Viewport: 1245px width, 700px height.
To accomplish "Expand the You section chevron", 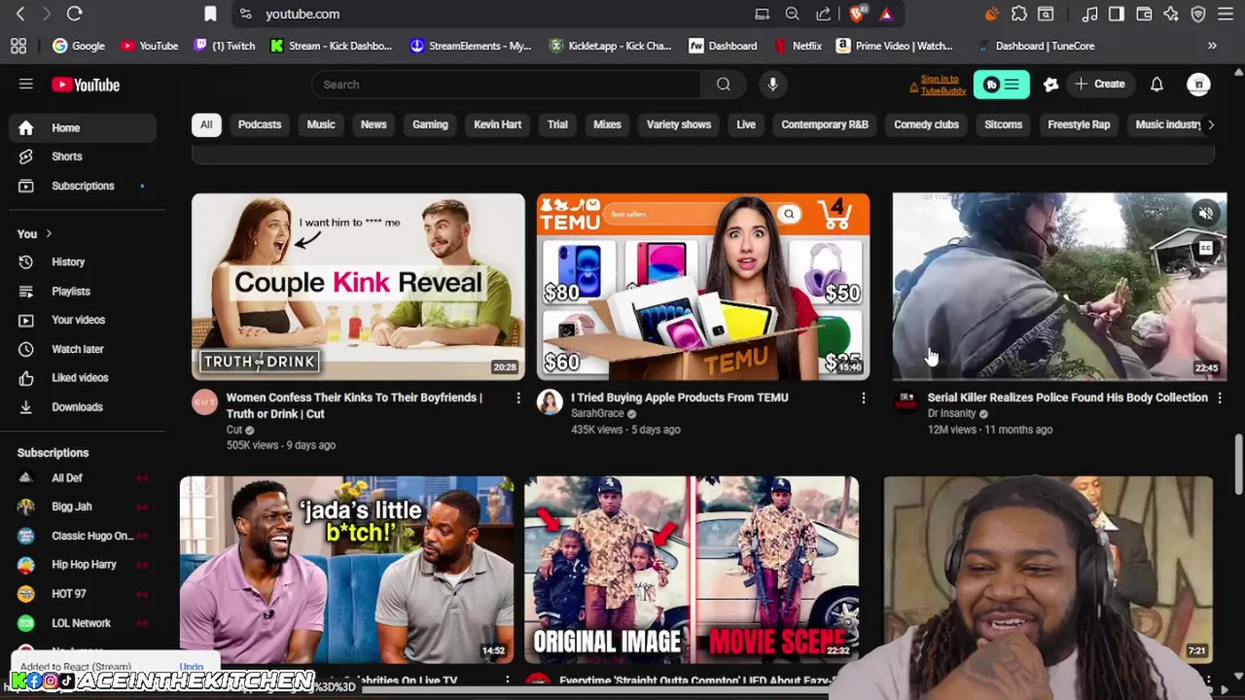I will click(x=49, y=233).
